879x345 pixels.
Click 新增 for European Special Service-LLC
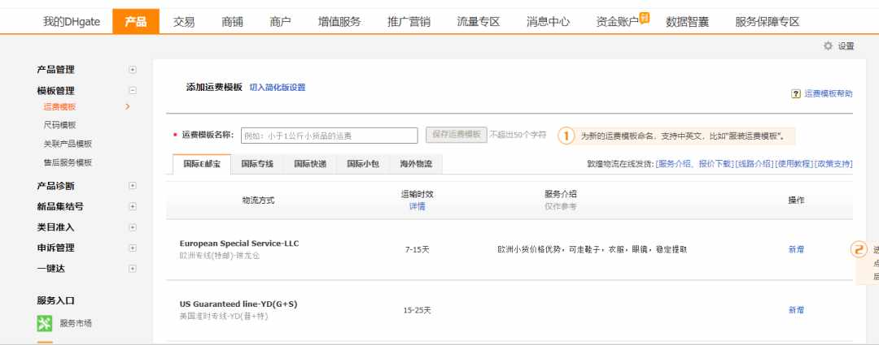[x=796, y=249]
